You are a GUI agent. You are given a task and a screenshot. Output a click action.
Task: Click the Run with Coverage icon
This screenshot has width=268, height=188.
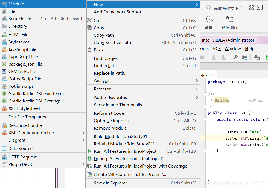(89, 166)
